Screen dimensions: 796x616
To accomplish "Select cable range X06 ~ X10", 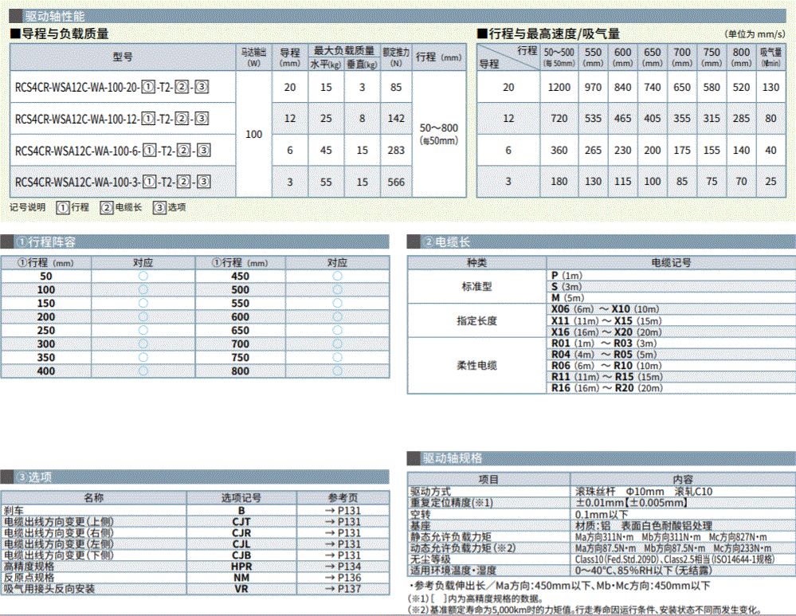I will (605, 309).
